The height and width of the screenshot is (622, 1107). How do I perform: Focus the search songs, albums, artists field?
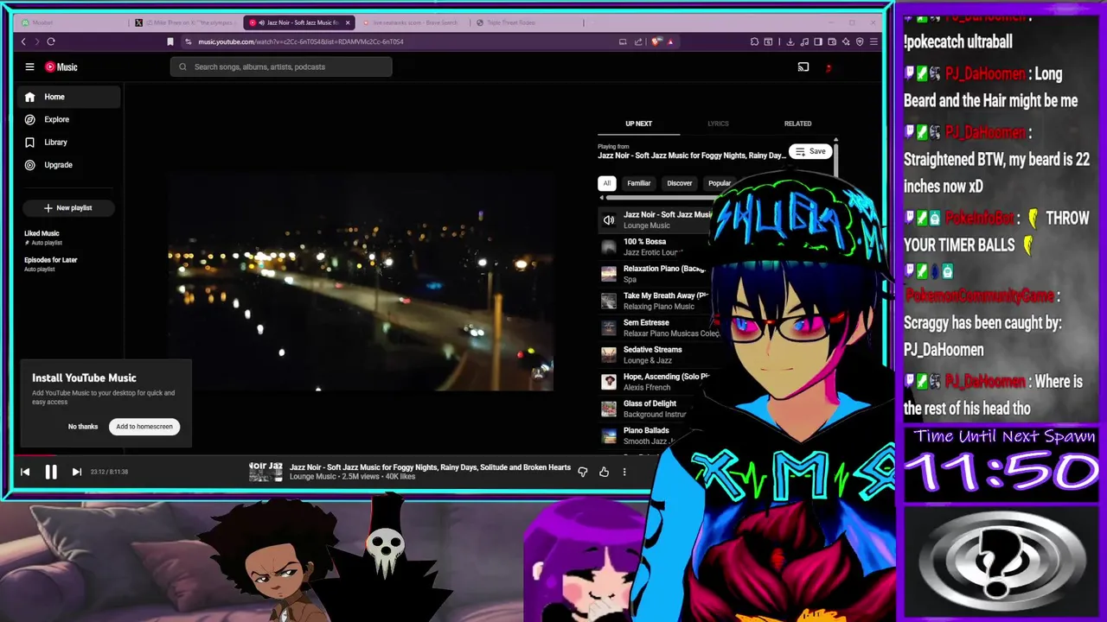(281, 67)
